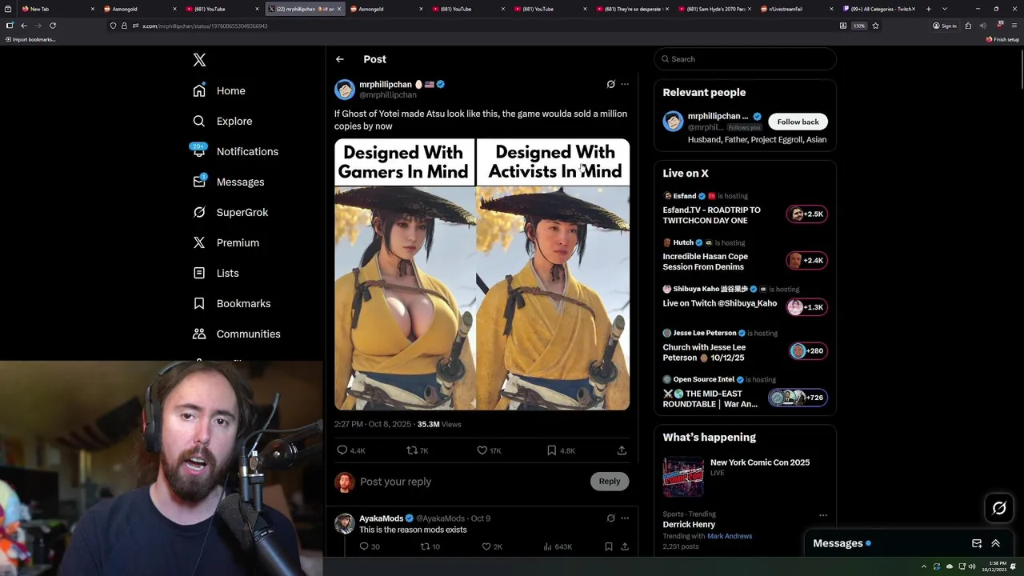Open a new browser tab with plus
This screenshot has height=576, width=1024.
928,9
